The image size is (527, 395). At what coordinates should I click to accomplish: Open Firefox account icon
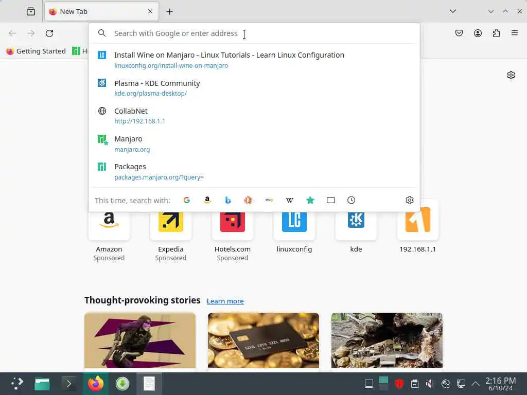pos(478,33)
